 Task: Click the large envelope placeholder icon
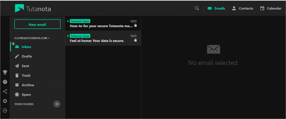point(213,49)
